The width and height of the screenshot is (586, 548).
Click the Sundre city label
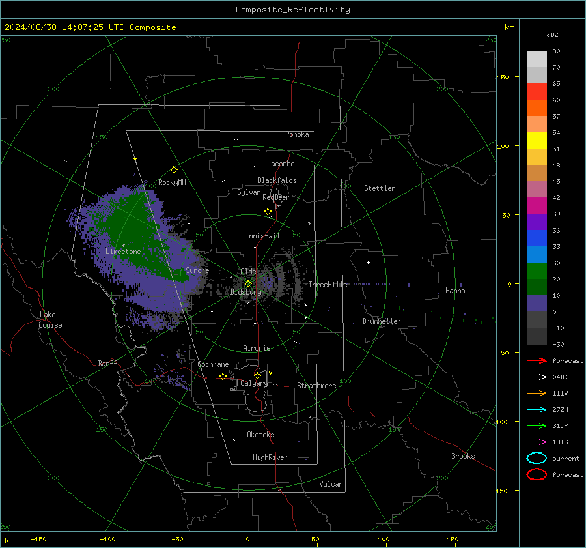coord(197,270)
